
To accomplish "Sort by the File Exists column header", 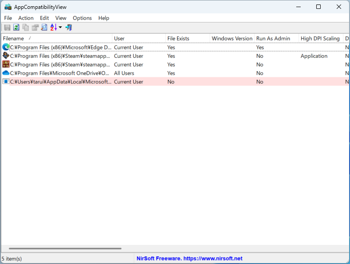I will click(x=188, y=38).
